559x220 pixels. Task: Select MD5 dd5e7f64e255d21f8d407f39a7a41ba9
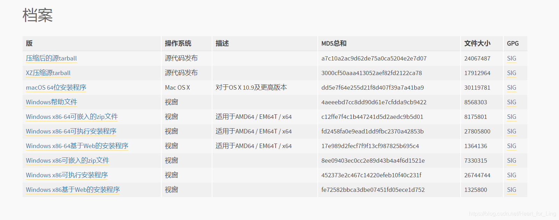[x=373, y=88]
